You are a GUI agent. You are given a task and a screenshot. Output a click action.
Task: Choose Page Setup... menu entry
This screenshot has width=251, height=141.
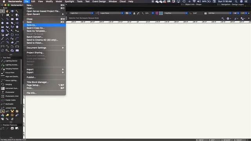point(44,85)
